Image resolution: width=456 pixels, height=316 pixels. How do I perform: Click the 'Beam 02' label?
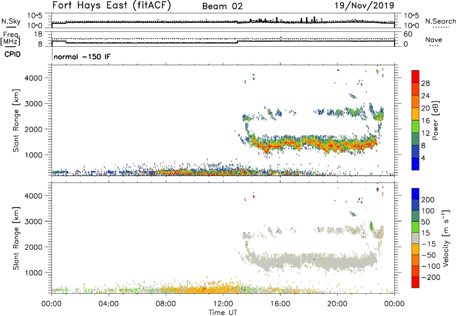click(222, 6)
